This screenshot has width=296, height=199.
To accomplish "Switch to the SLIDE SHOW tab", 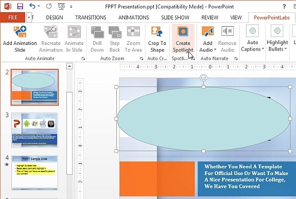I will [175, 17].
